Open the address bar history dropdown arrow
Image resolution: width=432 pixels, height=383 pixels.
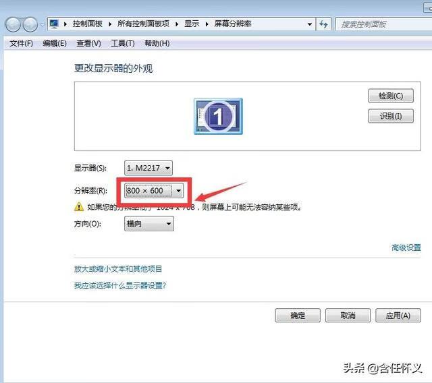(310, 24)
